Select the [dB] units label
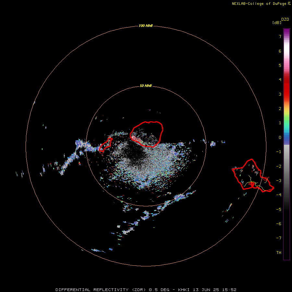 pyautogui.click(x=277, y=23)
